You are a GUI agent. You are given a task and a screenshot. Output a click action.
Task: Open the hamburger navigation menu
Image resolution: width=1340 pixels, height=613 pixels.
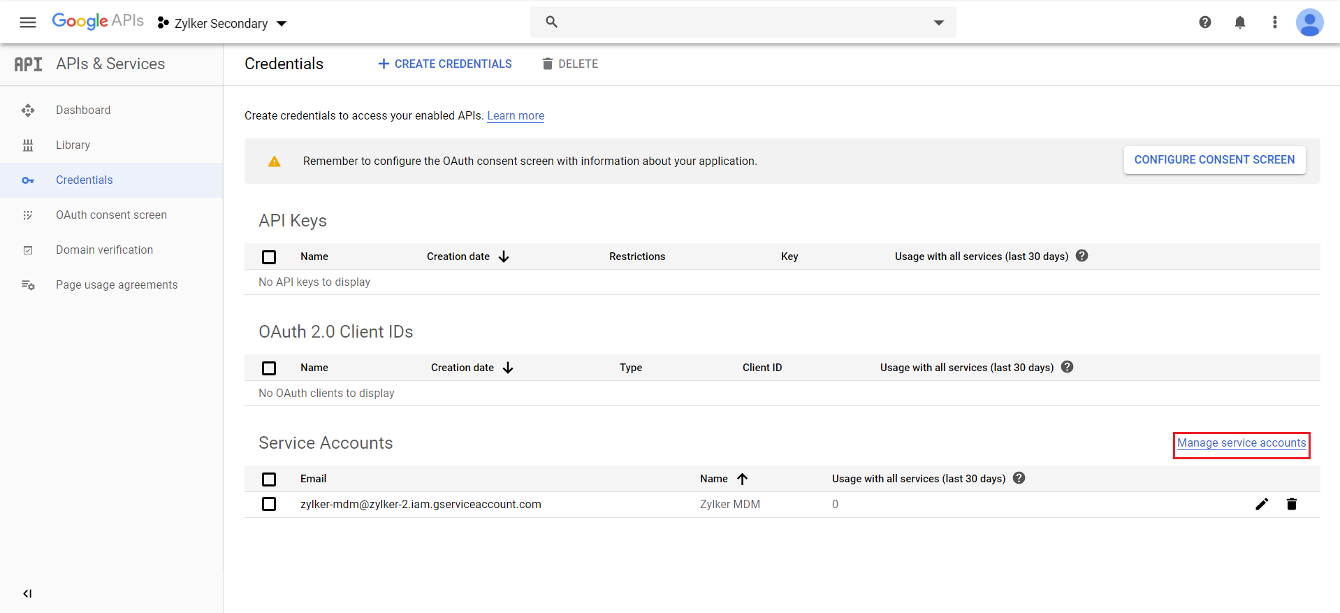click(x=28, y=22)
